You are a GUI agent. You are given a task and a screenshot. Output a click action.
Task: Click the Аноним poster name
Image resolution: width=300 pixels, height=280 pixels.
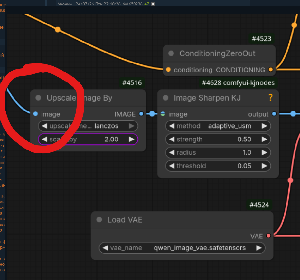click(x=65, y=4)
